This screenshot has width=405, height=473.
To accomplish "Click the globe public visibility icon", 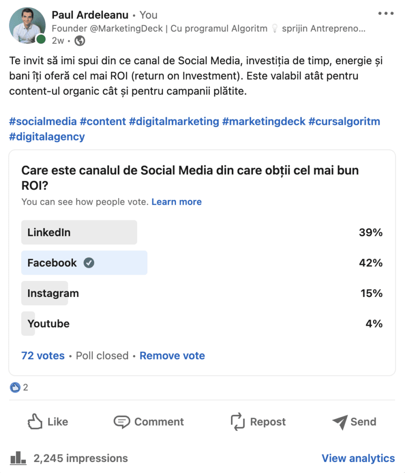I will point(79,41).
